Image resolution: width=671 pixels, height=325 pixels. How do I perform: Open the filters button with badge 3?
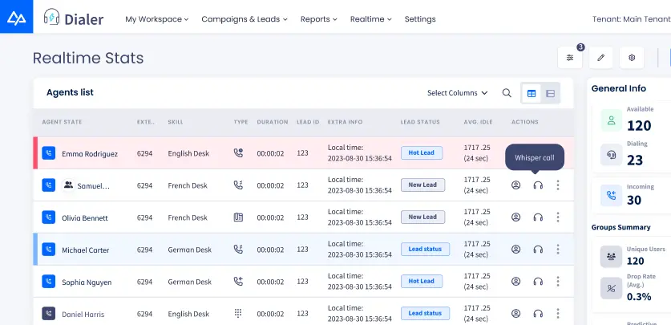coord(570,58)
